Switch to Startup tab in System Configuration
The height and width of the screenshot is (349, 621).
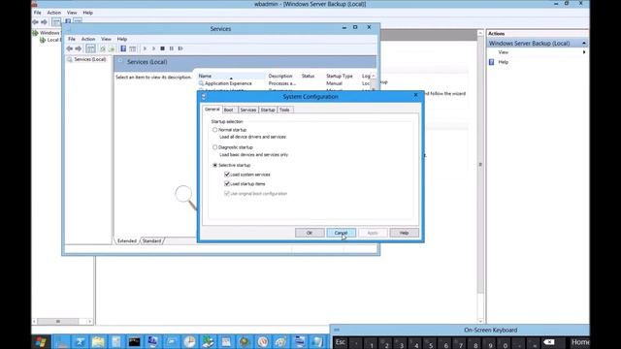[268, 110]
